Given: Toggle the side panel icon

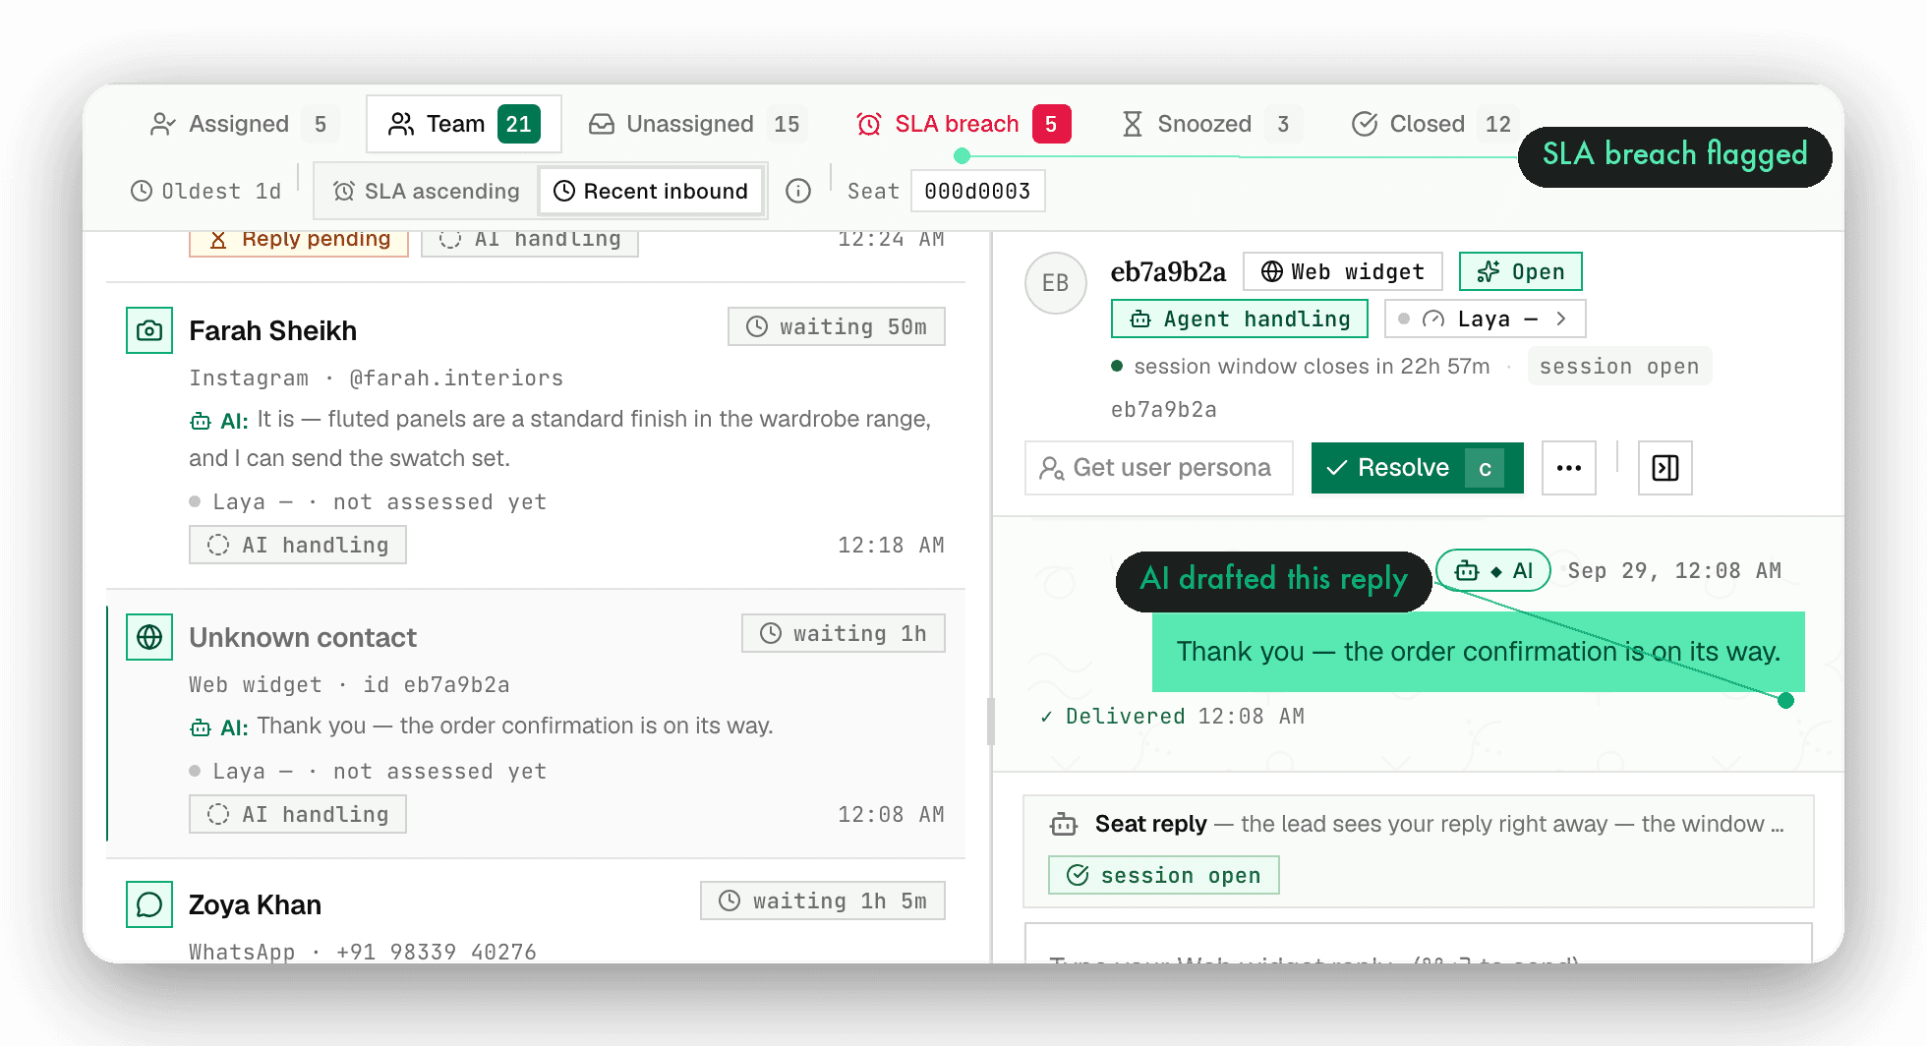Looking at the screenshot, I should coord(1665,468).
